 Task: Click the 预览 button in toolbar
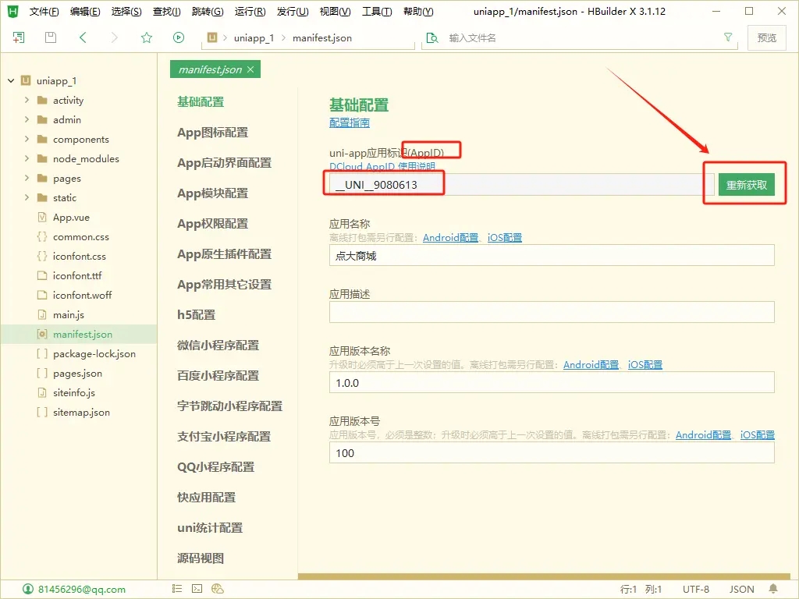click(x=766, y=37)
